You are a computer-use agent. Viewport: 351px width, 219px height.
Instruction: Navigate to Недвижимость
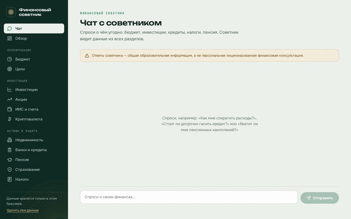[34, 140]
